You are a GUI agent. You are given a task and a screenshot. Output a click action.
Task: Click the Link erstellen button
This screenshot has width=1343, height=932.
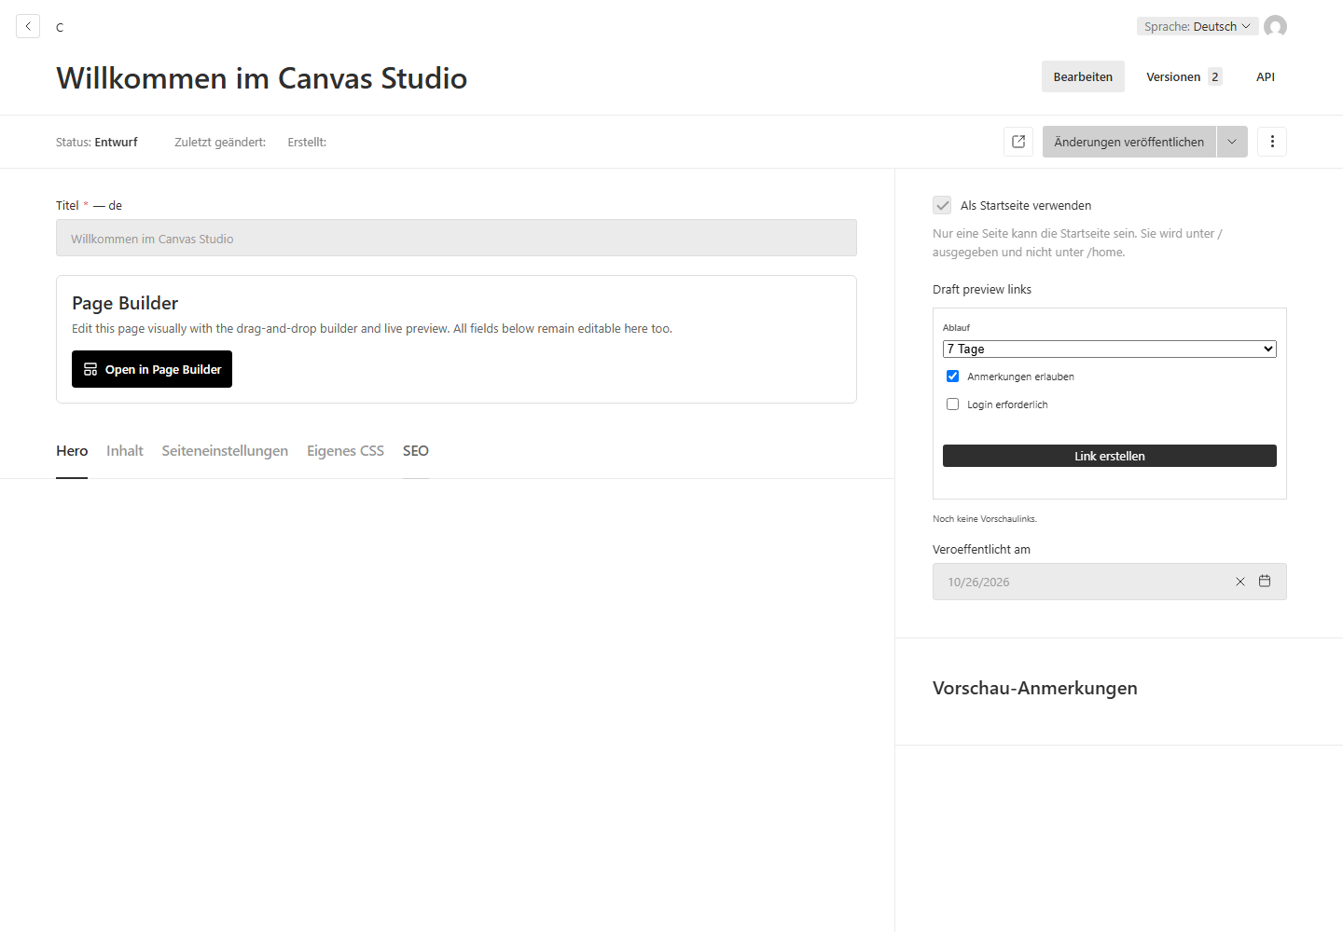click(1110, 456)
